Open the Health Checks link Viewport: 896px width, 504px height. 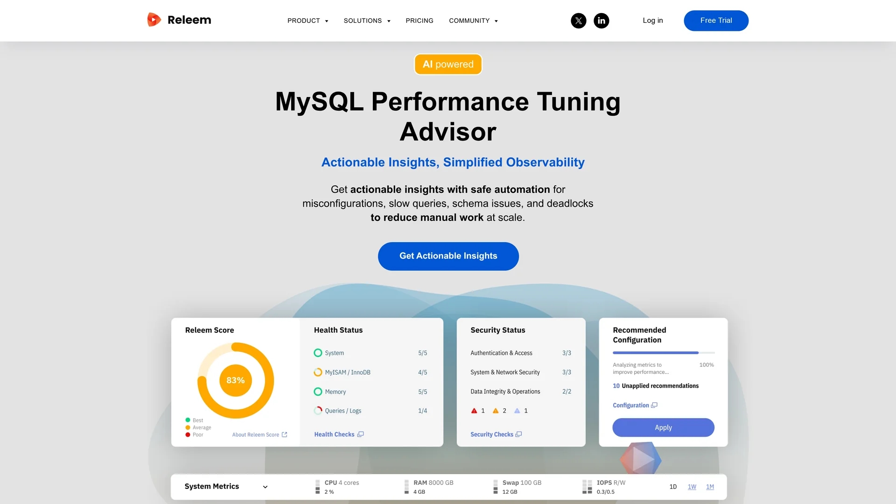tap(334, 434)
